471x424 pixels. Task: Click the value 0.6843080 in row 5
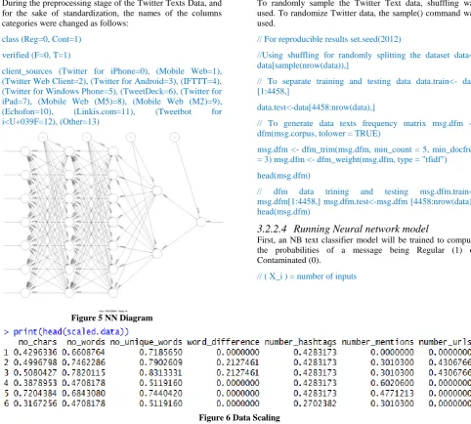[83, 394]
